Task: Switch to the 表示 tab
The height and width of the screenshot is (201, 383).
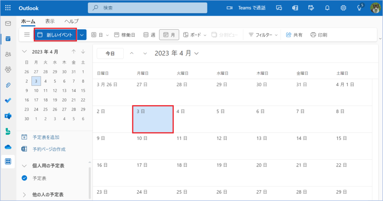Action: (50, 21)
